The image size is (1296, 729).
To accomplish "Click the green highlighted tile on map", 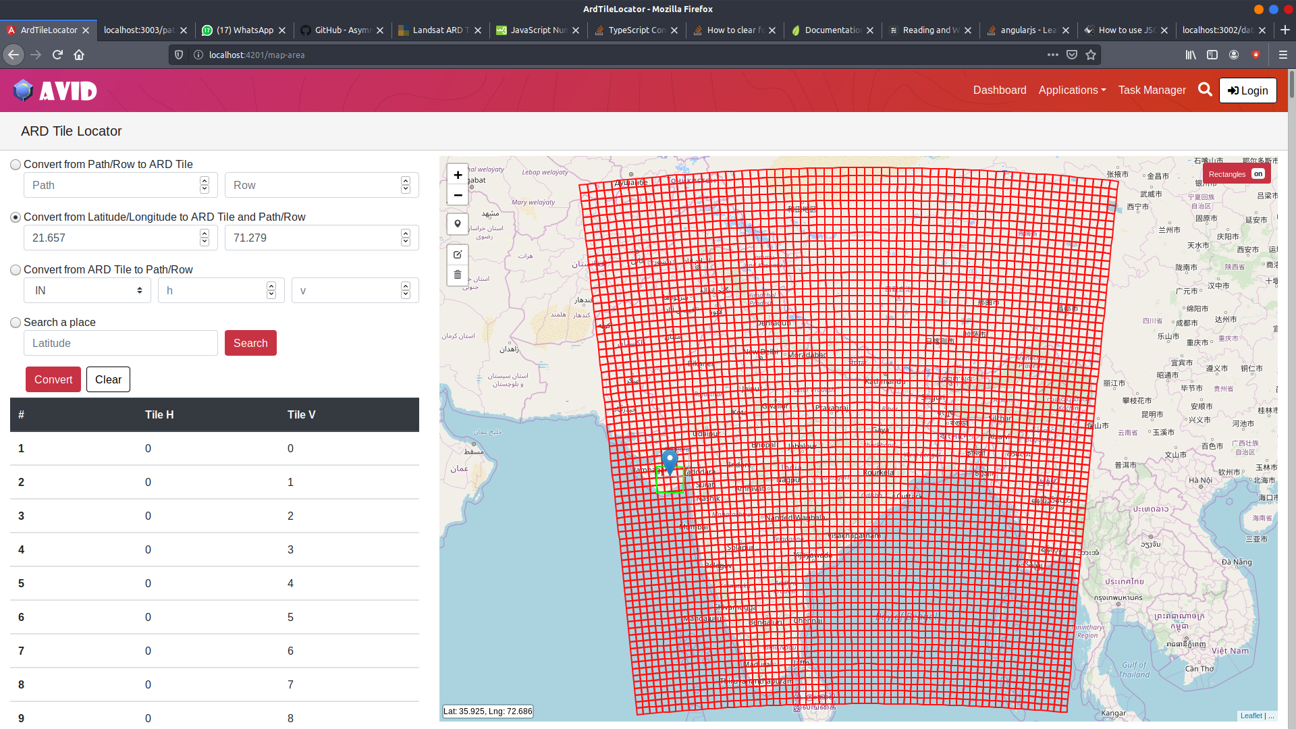I will (x=670, y=481).
